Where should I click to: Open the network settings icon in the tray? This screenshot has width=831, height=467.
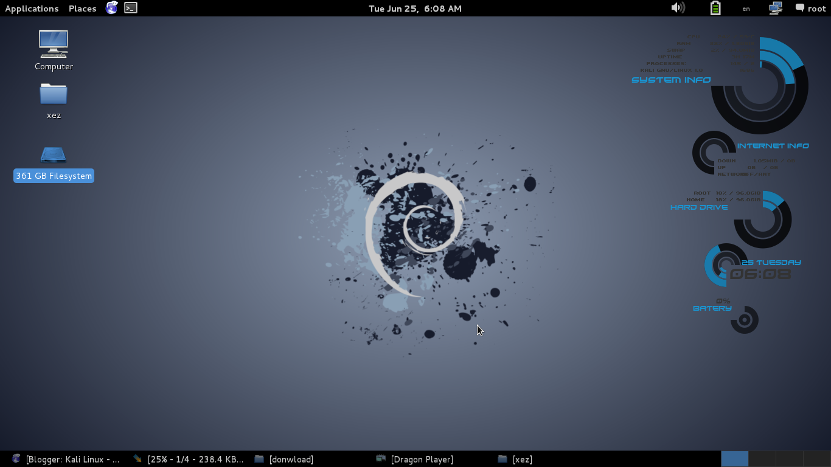(x=774, y=8)
